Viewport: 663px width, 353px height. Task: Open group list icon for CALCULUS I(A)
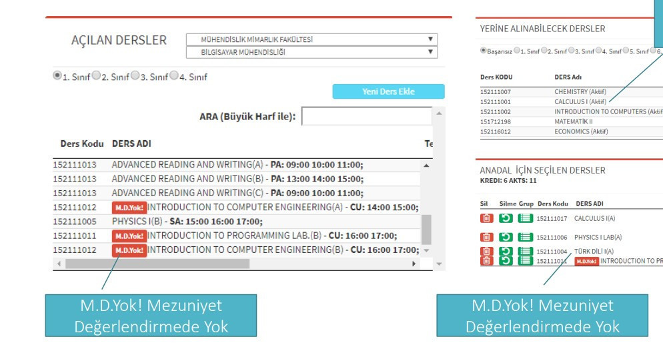click(x=525, y=218)
